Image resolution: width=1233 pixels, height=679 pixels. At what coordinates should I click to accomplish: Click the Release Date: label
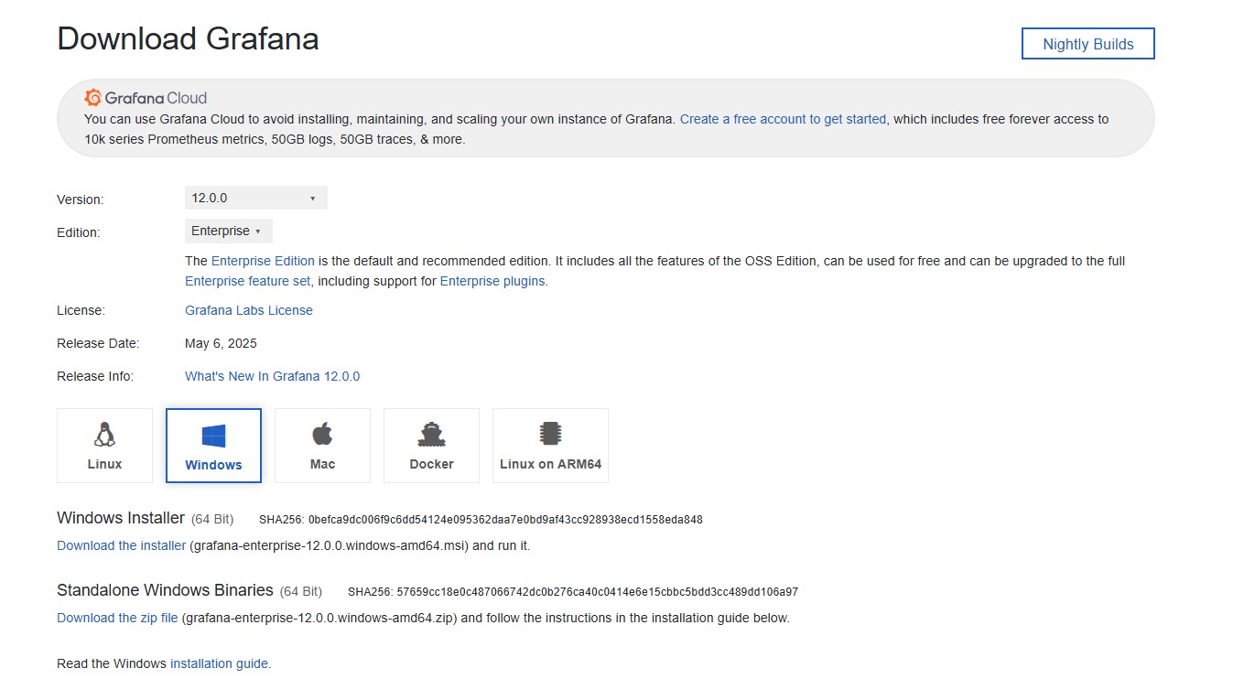pyautogui.click(x=98, y=343)
